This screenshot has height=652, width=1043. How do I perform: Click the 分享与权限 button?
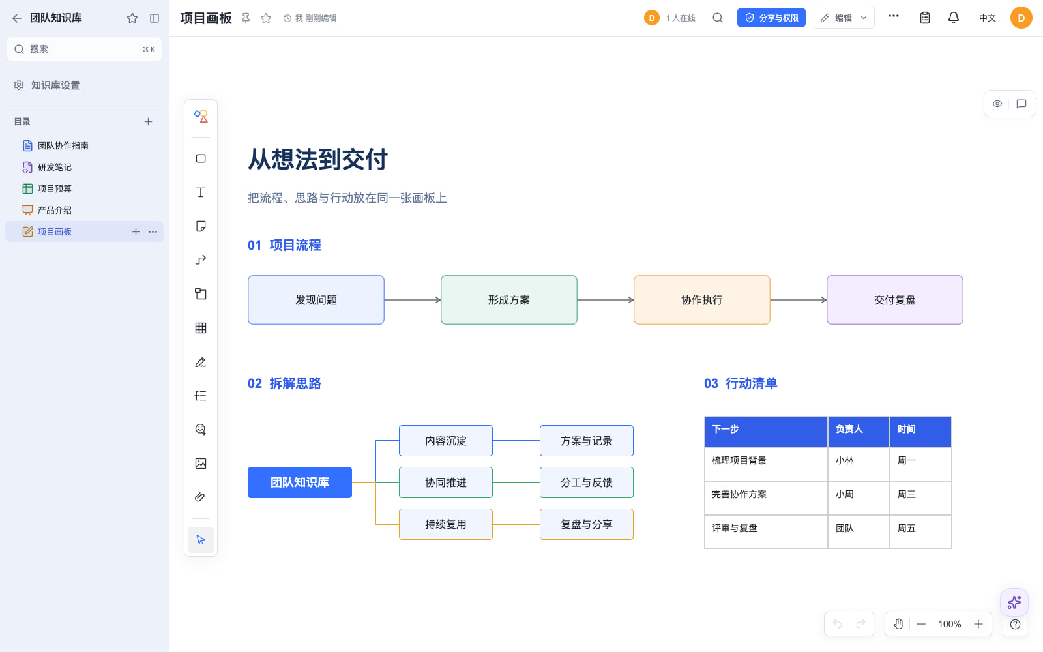(771, 18)
